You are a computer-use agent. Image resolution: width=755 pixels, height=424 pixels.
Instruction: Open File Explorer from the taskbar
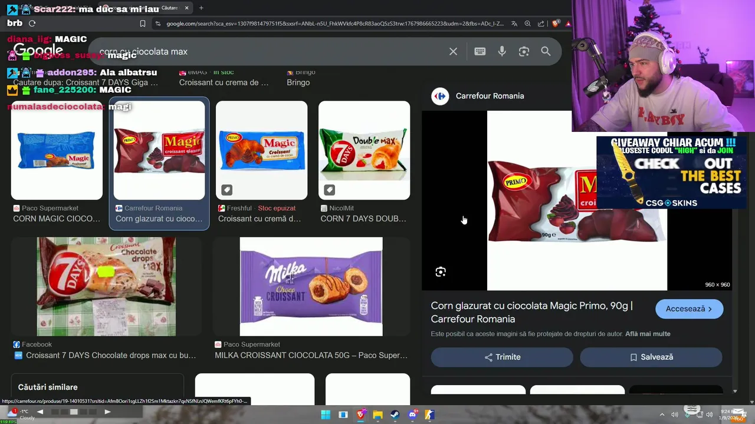click(x=377, y=415)
